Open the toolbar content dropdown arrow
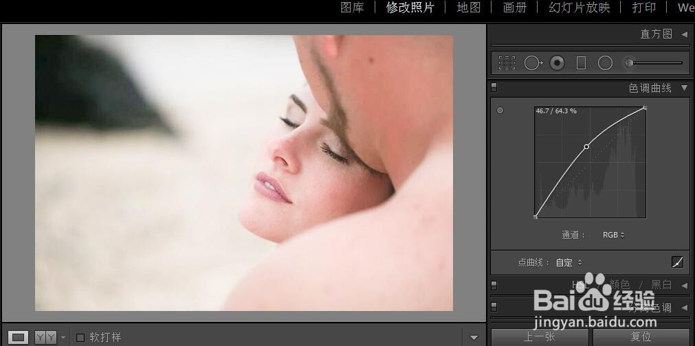 (x=474, y=338)
